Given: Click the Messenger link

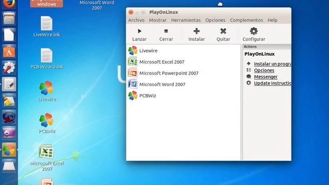Looking at the screenshot, I should 266,77.
